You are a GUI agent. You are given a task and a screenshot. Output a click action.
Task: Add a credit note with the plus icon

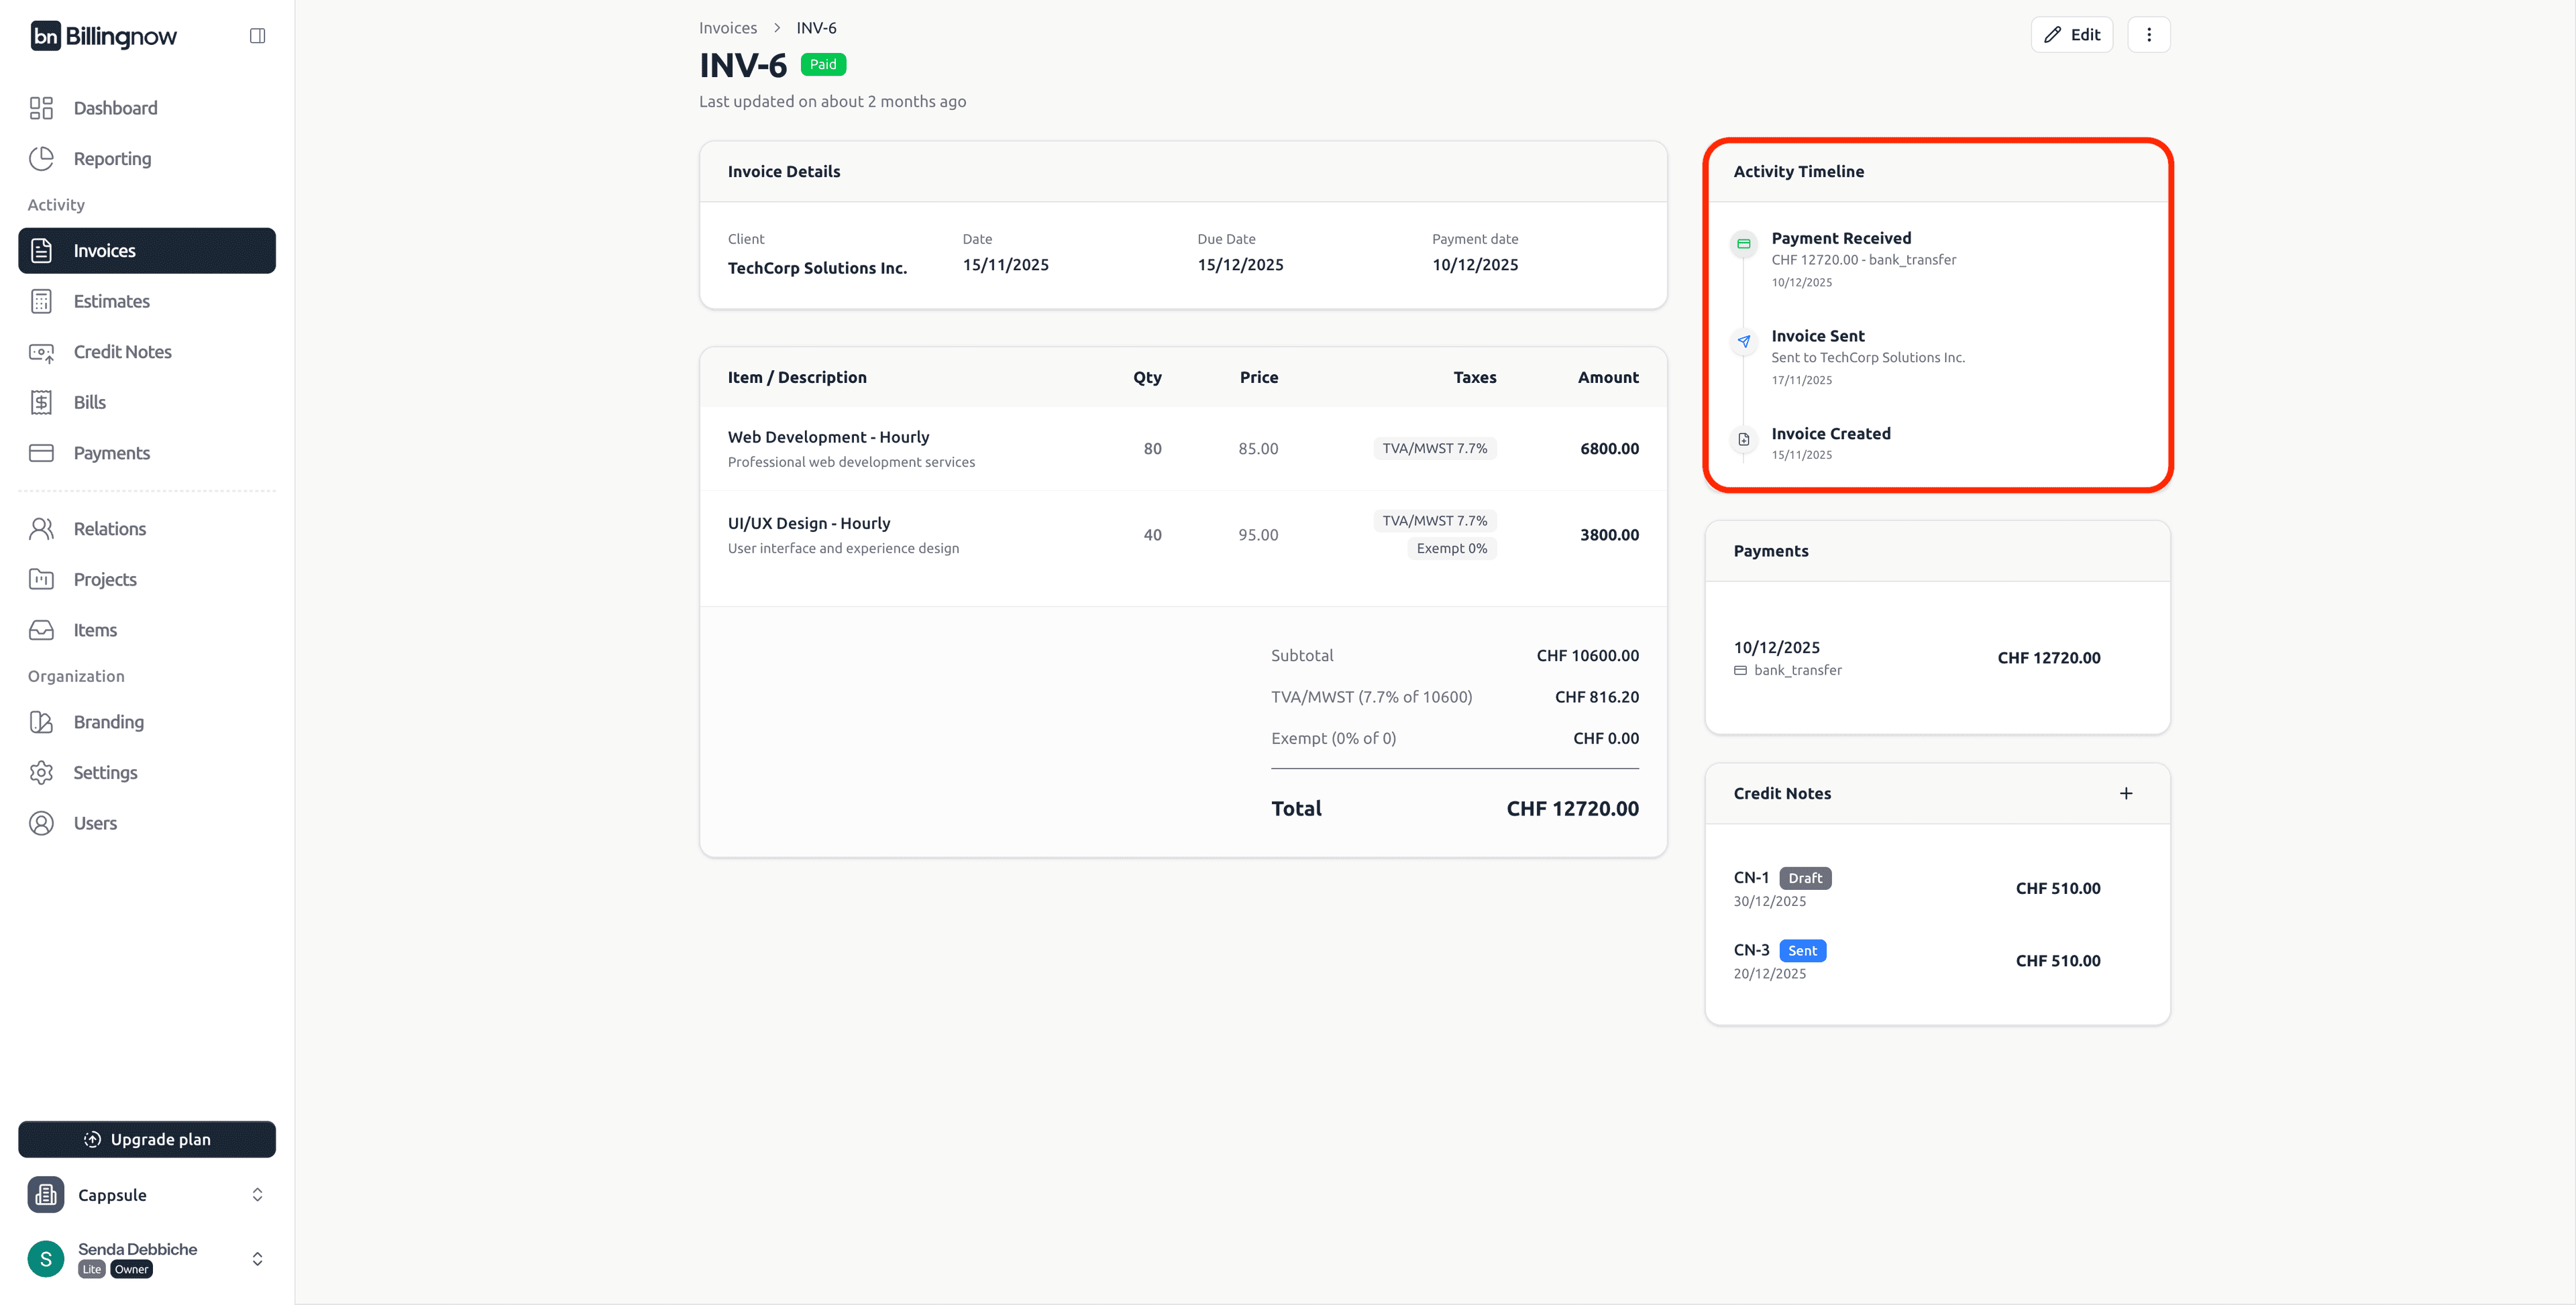click(x=2127, y=792)
